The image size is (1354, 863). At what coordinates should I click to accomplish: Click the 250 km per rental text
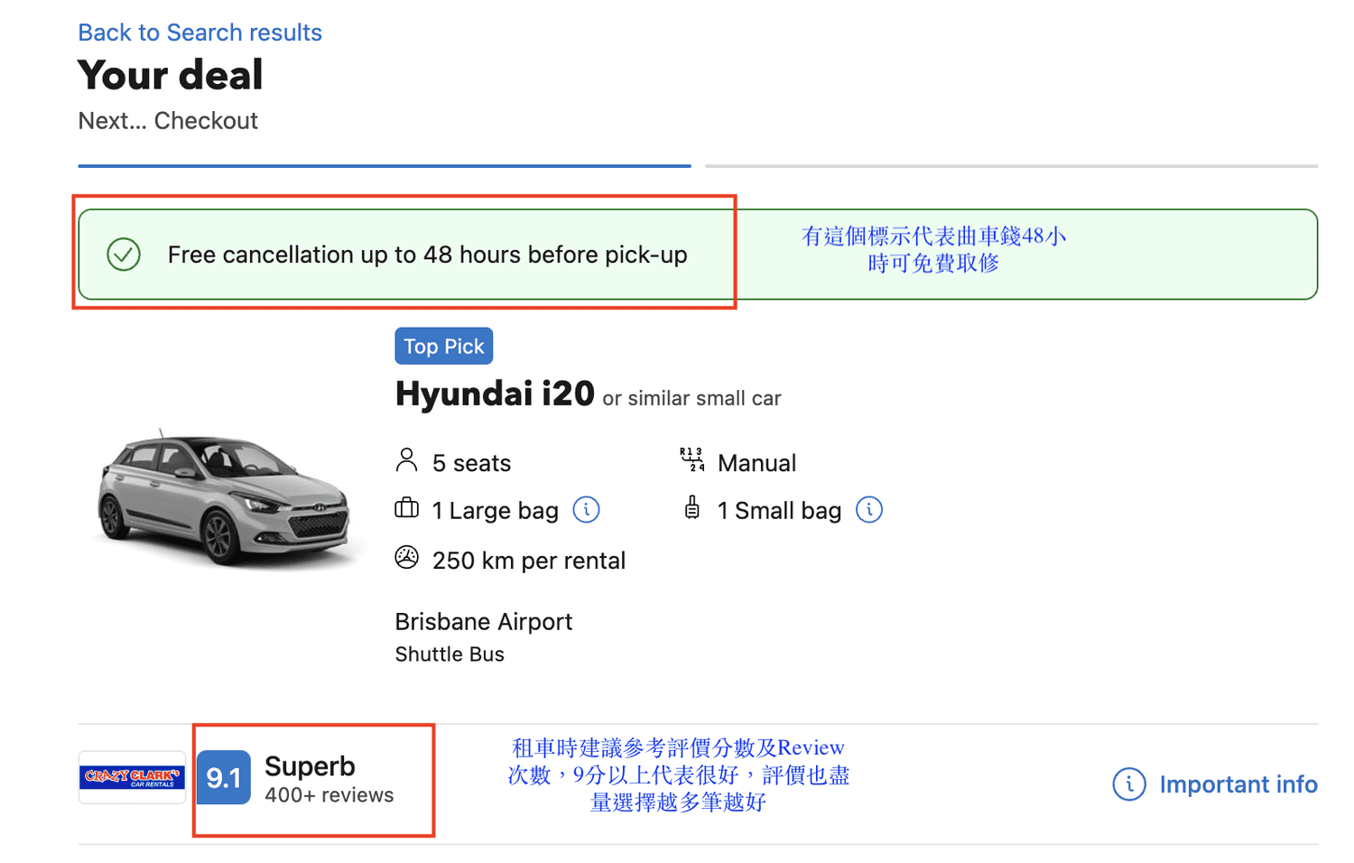[529, 561]
